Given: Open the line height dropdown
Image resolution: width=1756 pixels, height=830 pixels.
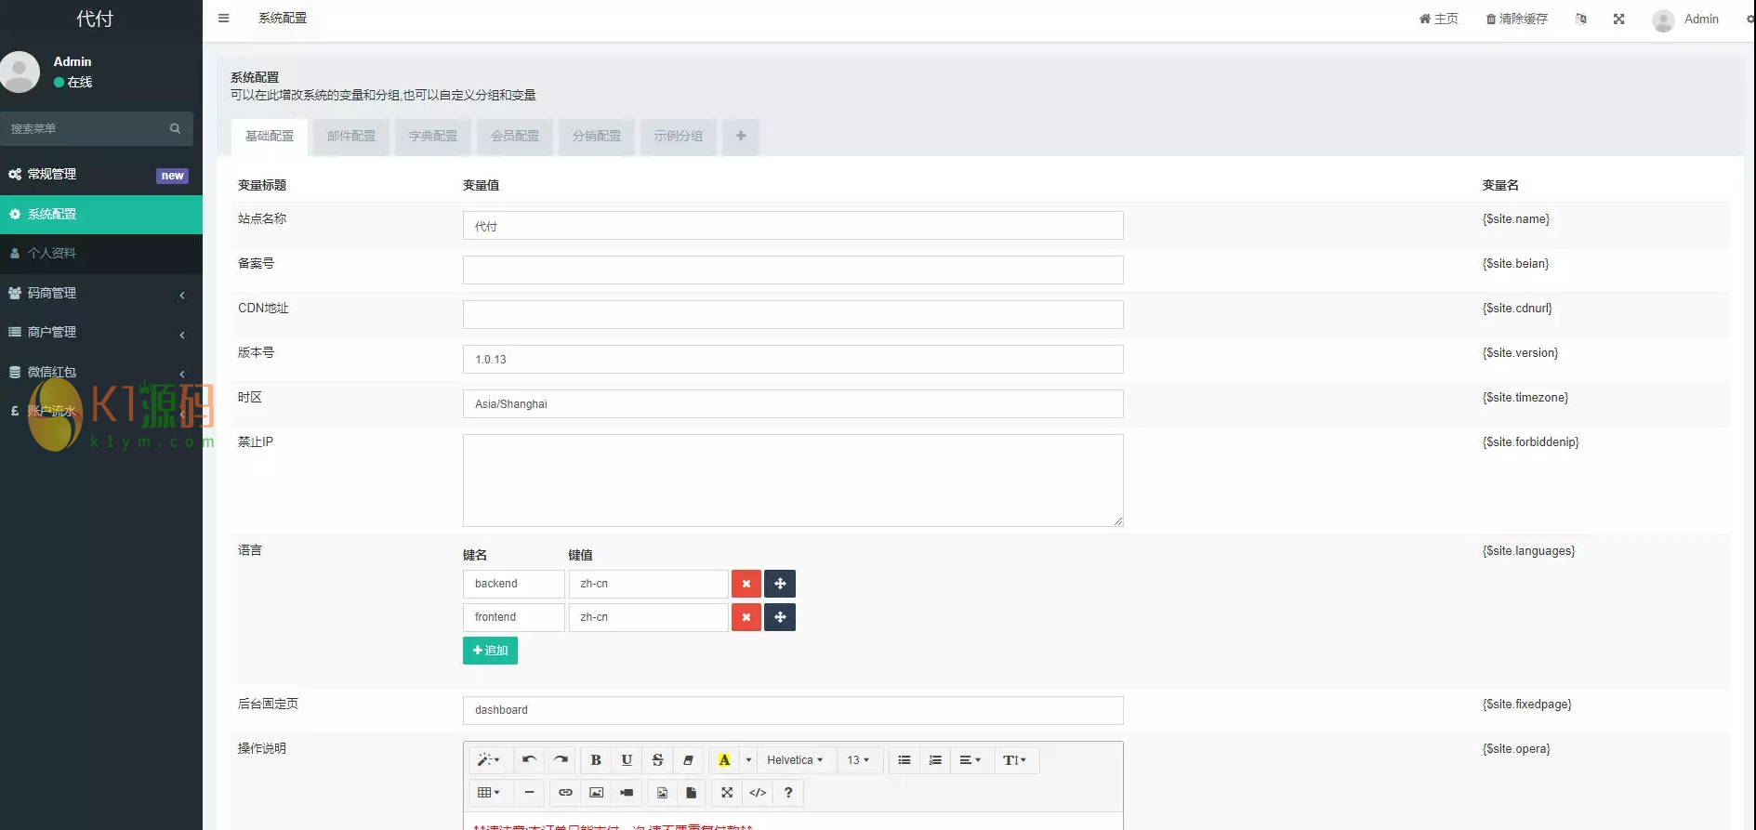Looking at the screenshot, I should (x=1015, y=760).
